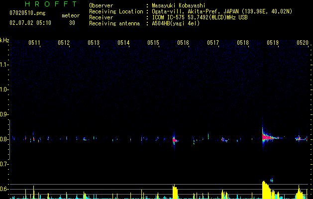Click the 0.9 kHz axis label

pos(3,114)
